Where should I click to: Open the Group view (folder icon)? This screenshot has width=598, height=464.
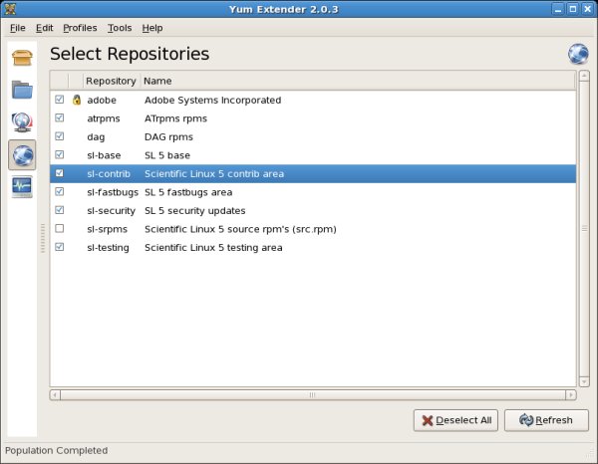(x=22, y=90)
